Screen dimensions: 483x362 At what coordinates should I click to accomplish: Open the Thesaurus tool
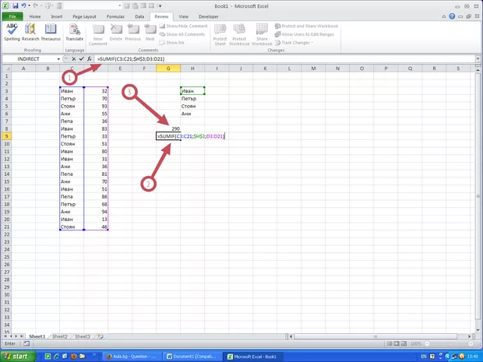[x=51, y=31]
